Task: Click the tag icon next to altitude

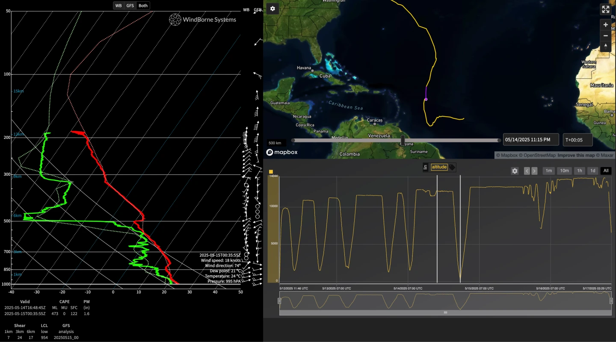Action: (x=452, y=167)
